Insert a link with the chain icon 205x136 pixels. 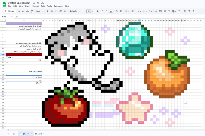pos(156,11)
